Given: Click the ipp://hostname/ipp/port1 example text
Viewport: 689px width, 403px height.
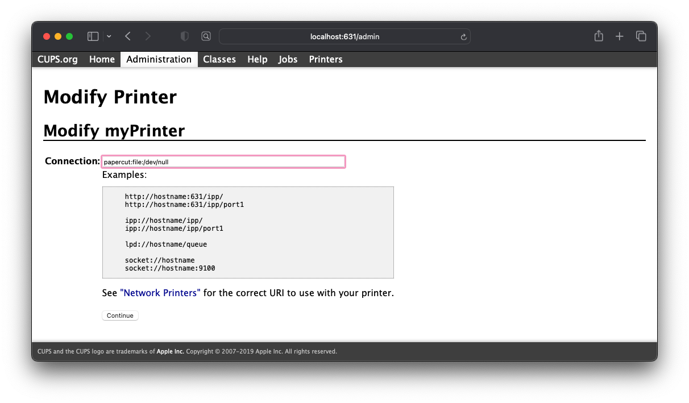Looking at the screenshot, I should tap(174, 228).
